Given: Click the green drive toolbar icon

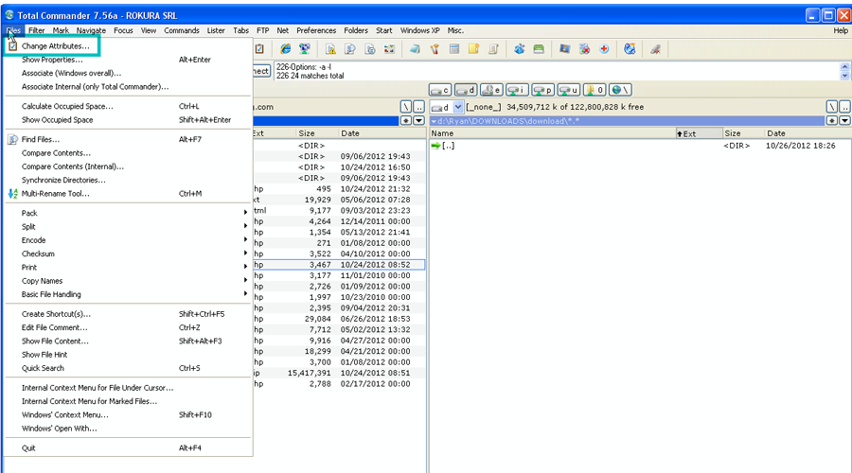Looking at the screenshot, I should tap(539, 49).
